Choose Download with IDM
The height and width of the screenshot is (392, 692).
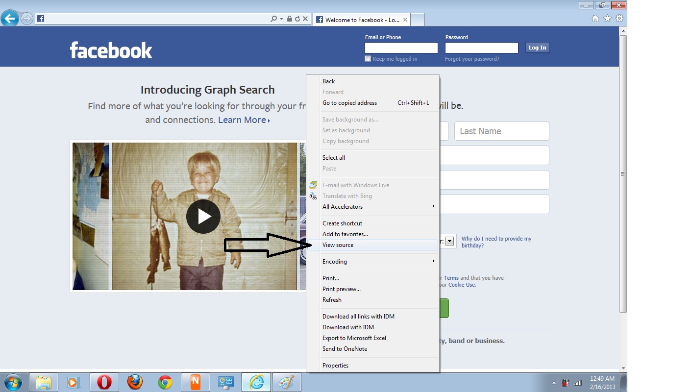click(x=373, y=327)
